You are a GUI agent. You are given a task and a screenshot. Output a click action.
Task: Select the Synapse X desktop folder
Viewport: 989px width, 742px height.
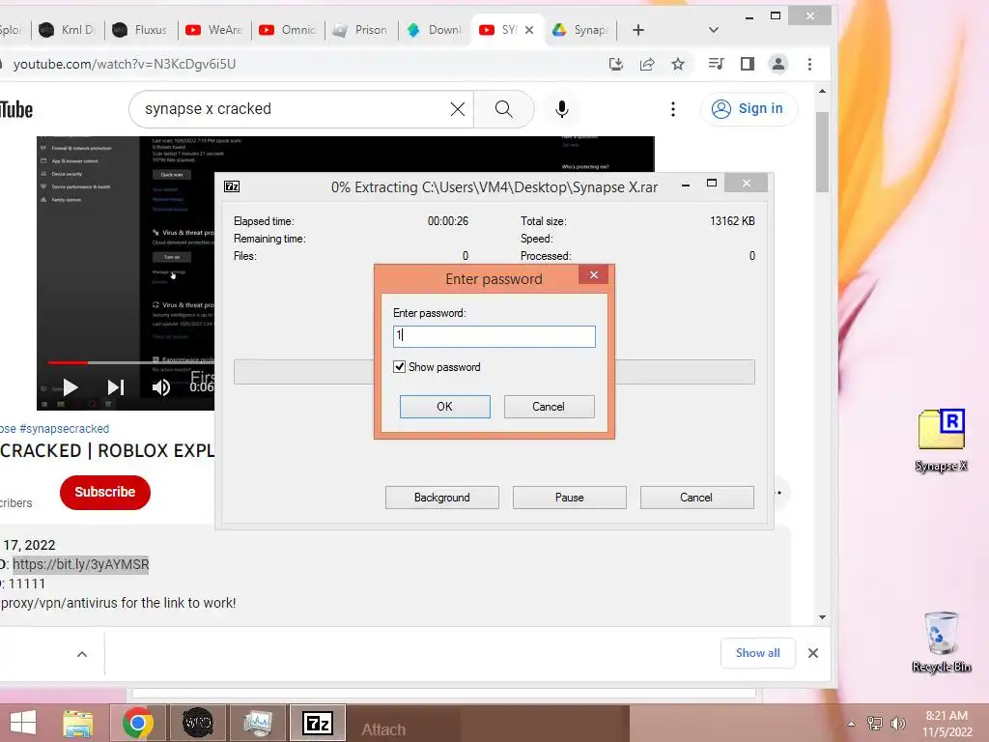(942, 441)
